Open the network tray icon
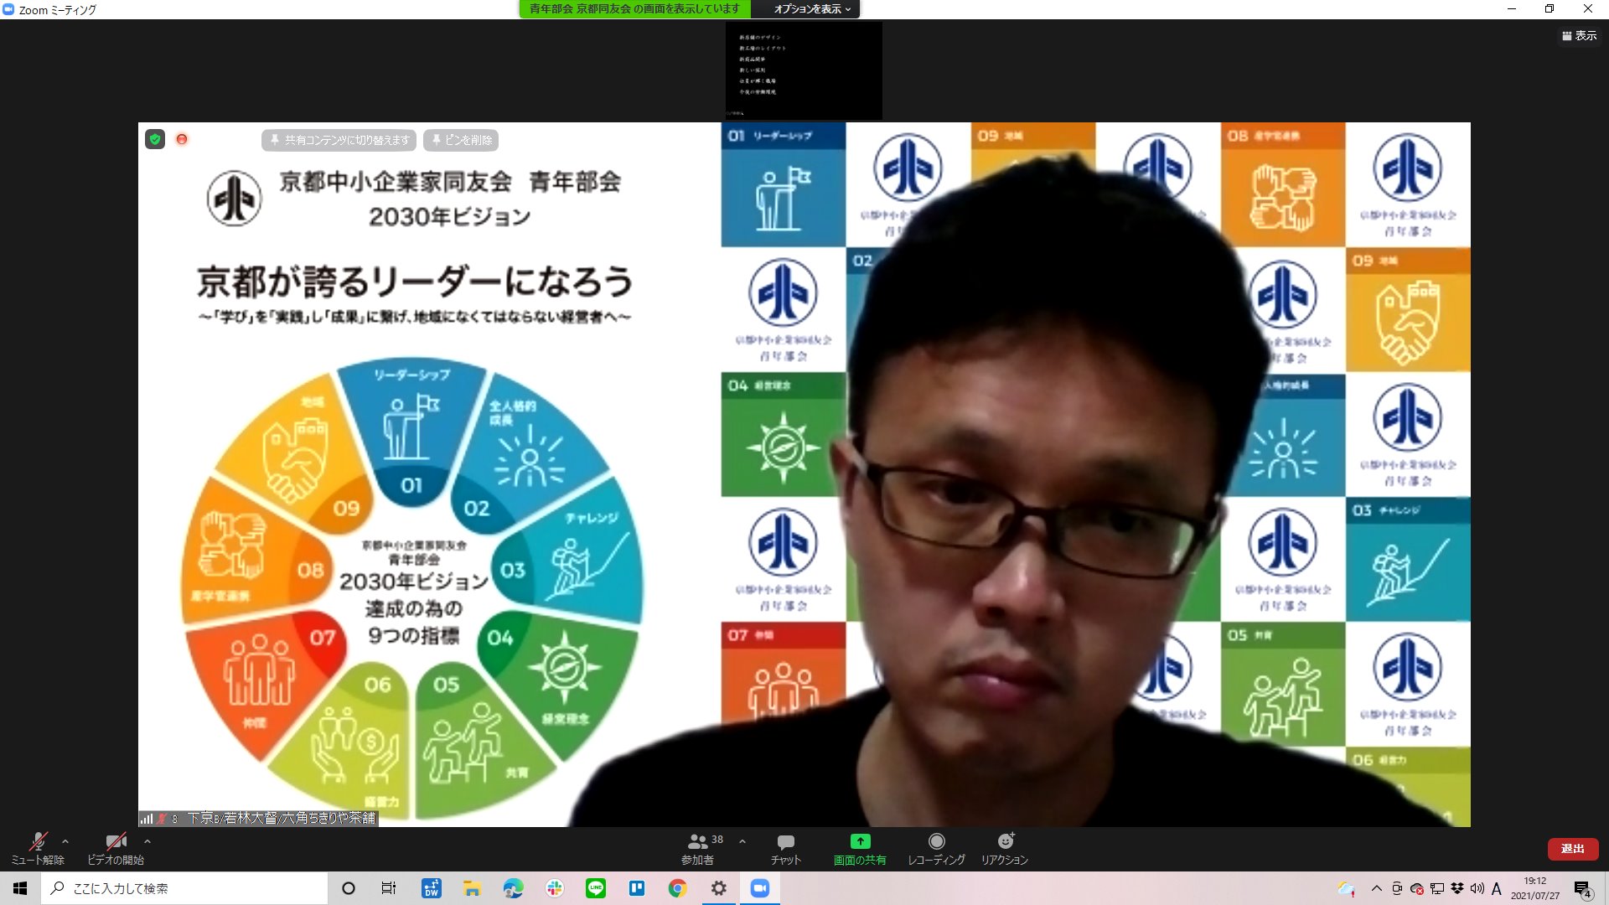Viewport: 1609px width, 905px height. (1437, 888)
